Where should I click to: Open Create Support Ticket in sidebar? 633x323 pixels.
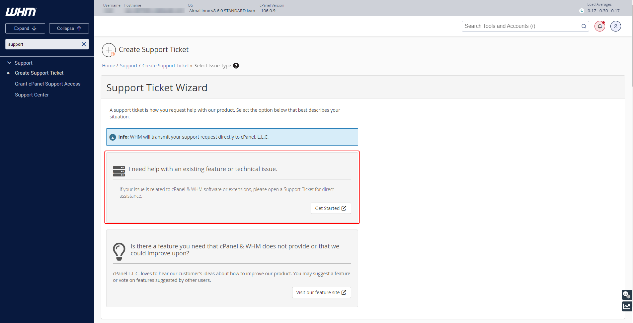[x=39, y=73]
